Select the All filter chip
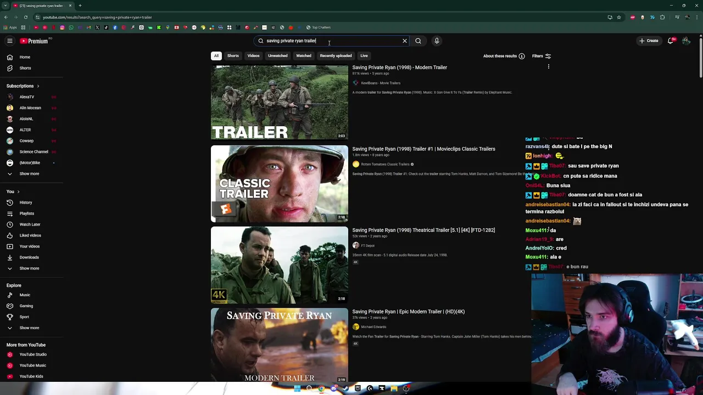Viewport: 703px width, 395px height. click(x=216, y=55)
